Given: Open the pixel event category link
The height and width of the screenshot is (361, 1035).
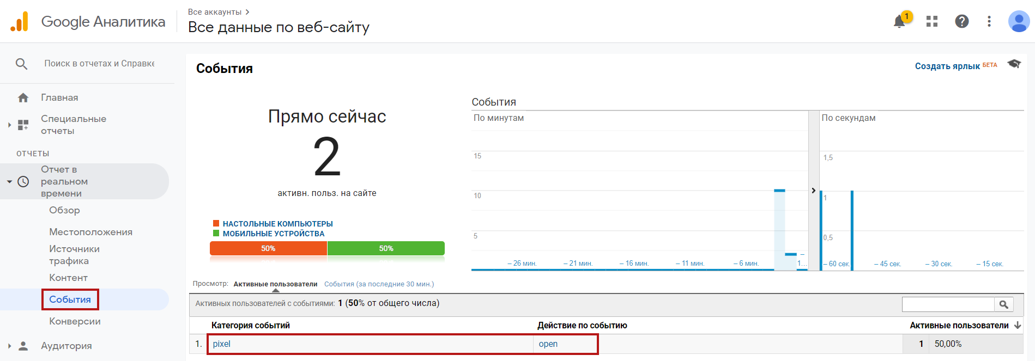Looking at the screenshot, I should [221, 344].
